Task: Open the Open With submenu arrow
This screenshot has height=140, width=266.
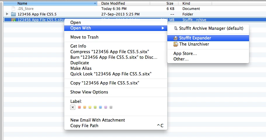Action: (x=163, y=28)
